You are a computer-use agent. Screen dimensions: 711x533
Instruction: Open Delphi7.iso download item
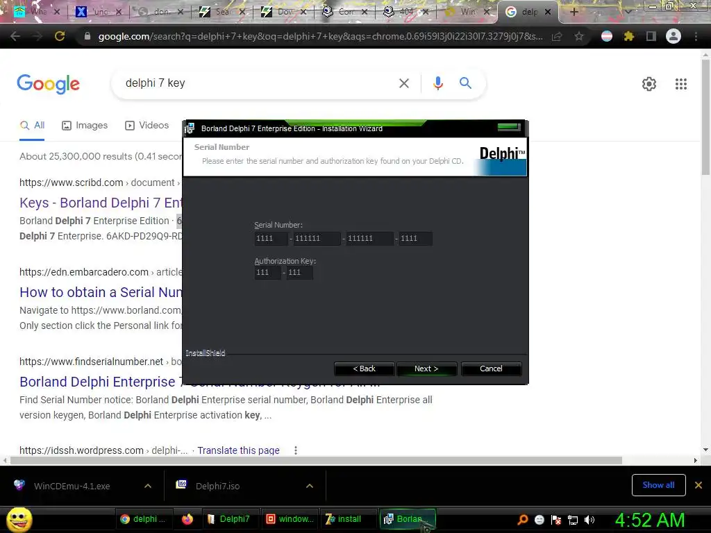coord(219,486)
